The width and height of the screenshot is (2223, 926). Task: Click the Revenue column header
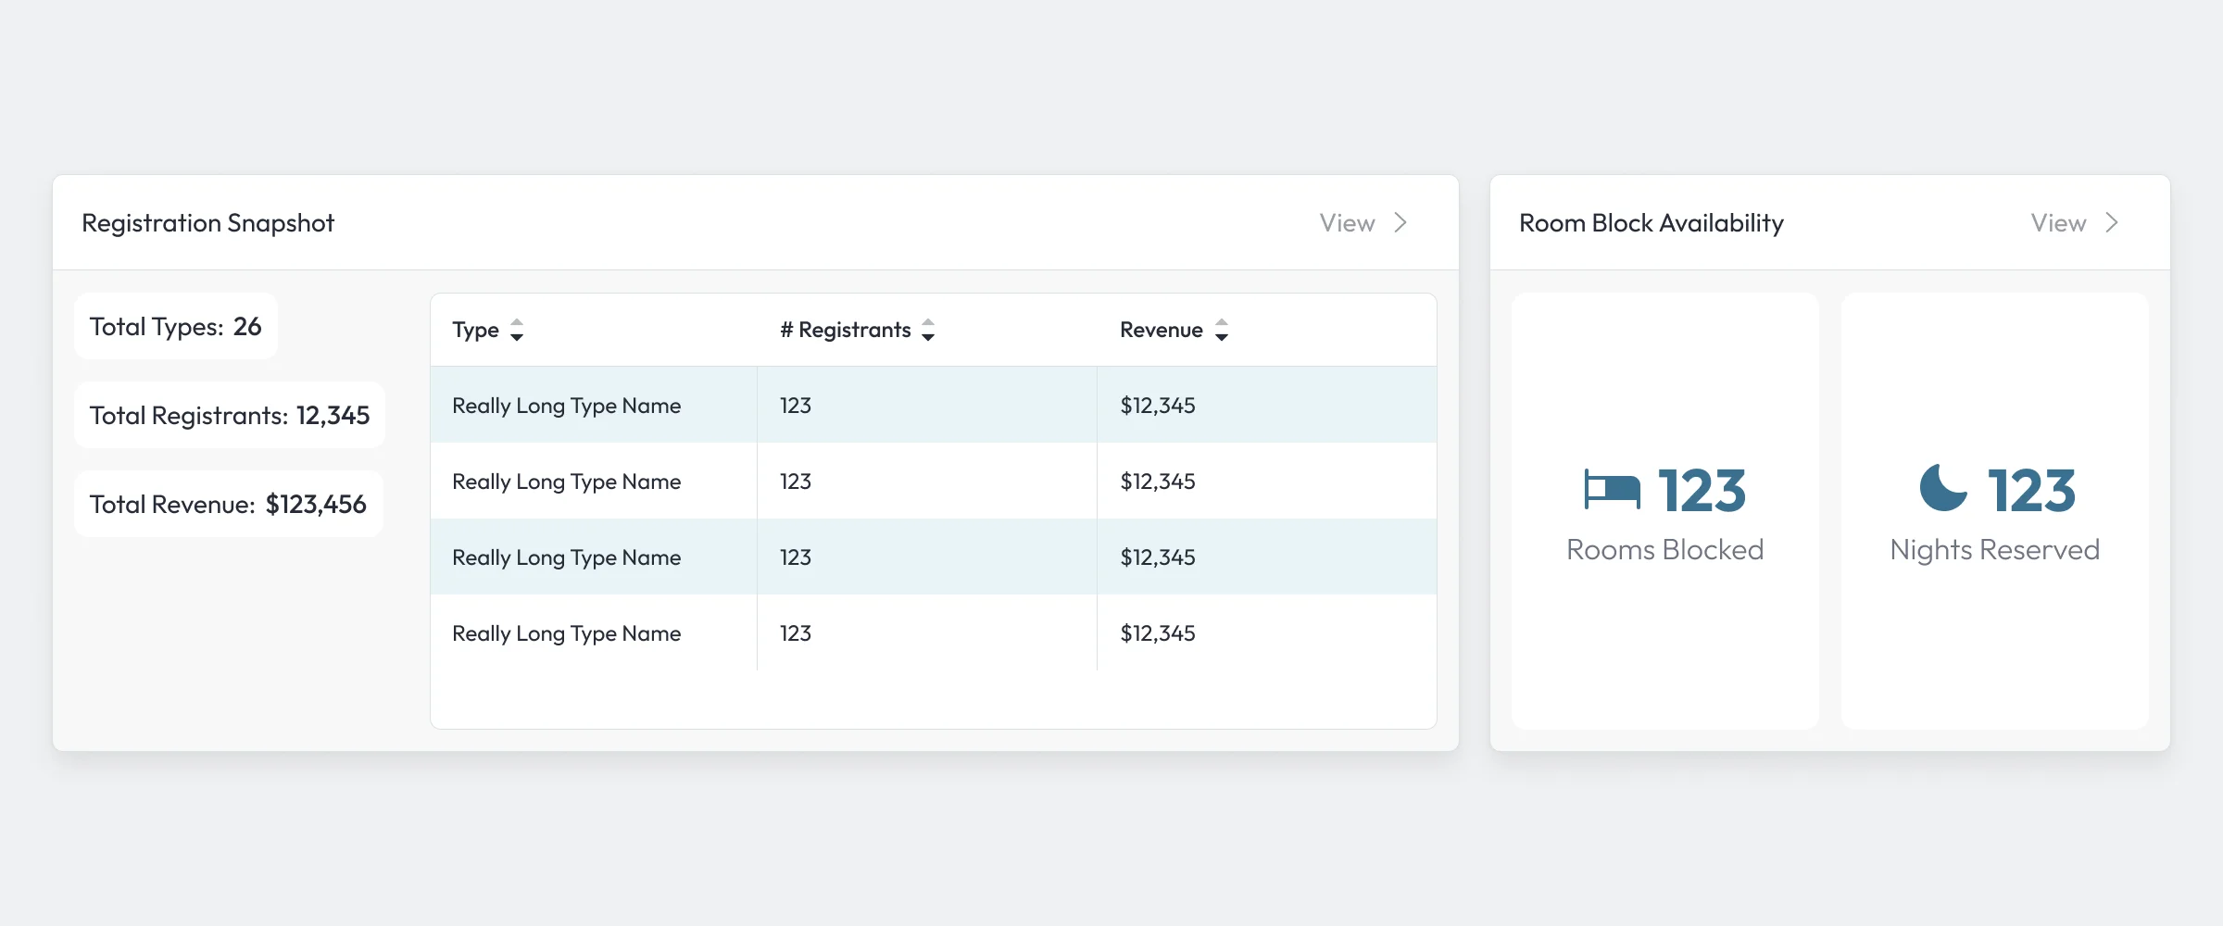coord(1162,330)
